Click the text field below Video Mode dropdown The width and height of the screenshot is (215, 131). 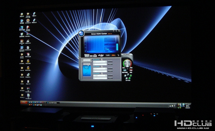100,71
